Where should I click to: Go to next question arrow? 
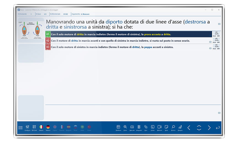coord(209,128)
